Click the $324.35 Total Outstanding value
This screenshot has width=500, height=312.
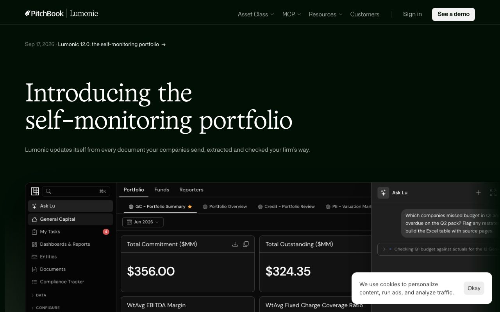[288, 271]
